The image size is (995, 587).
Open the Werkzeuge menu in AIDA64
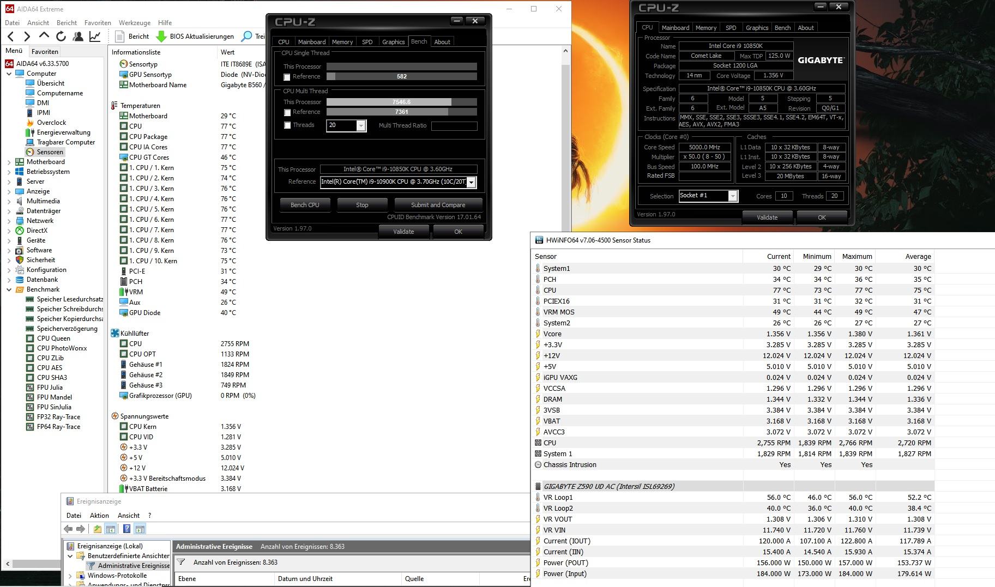point(134,23)
